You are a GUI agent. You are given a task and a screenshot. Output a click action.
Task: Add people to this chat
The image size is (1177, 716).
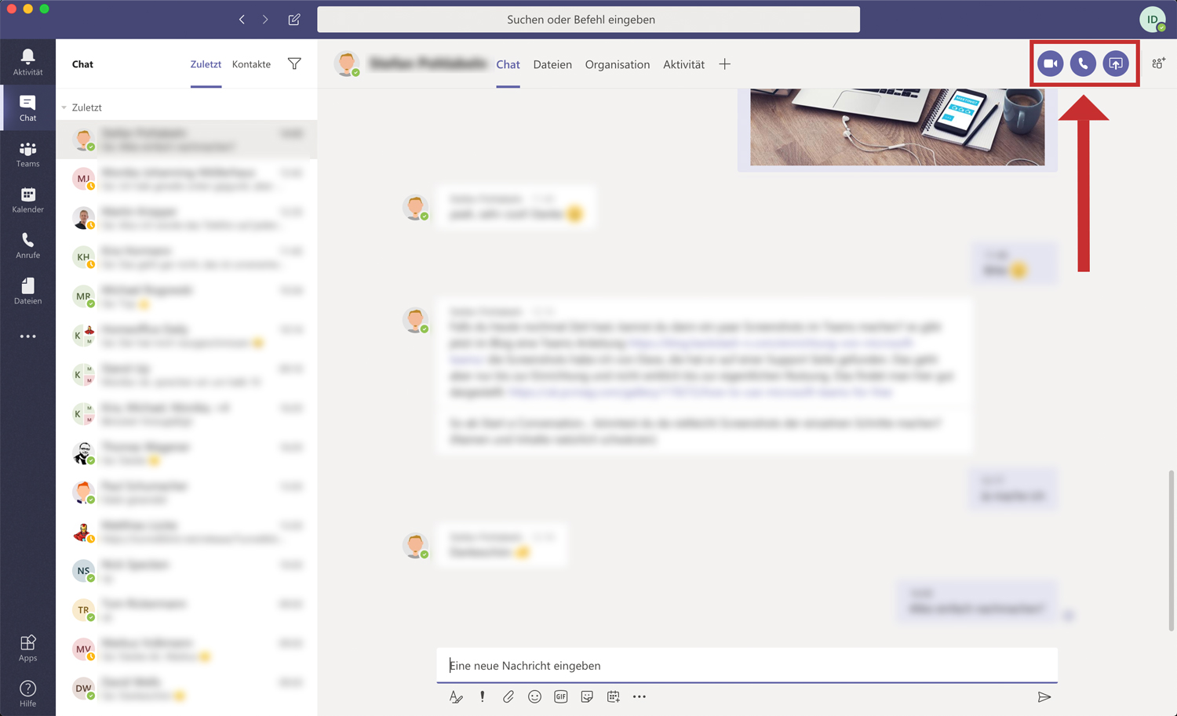pos(1158,64)
